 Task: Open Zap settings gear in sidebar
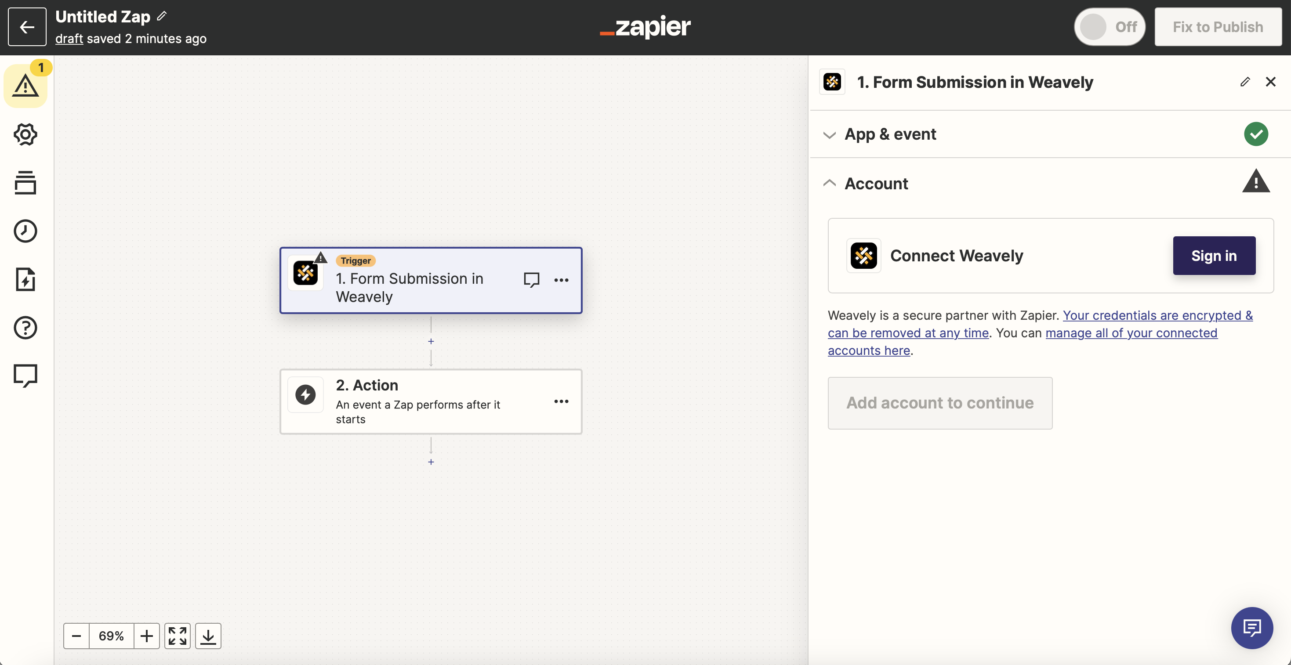[25, 134]
